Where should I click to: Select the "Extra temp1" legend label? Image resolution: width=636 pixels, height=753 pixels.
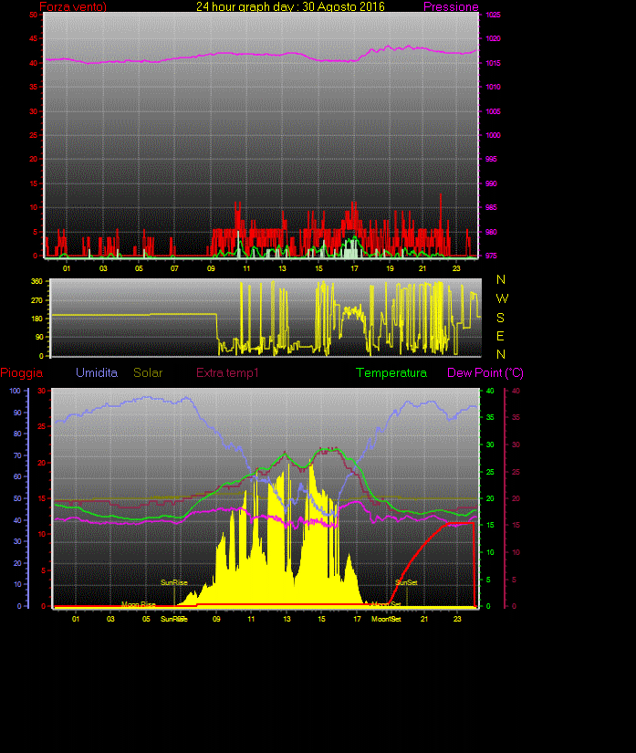227,373
